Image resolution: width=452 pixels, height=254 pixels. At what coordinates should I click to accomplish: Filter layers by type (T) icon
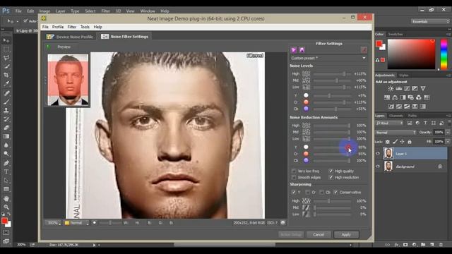tap(425, 123)
